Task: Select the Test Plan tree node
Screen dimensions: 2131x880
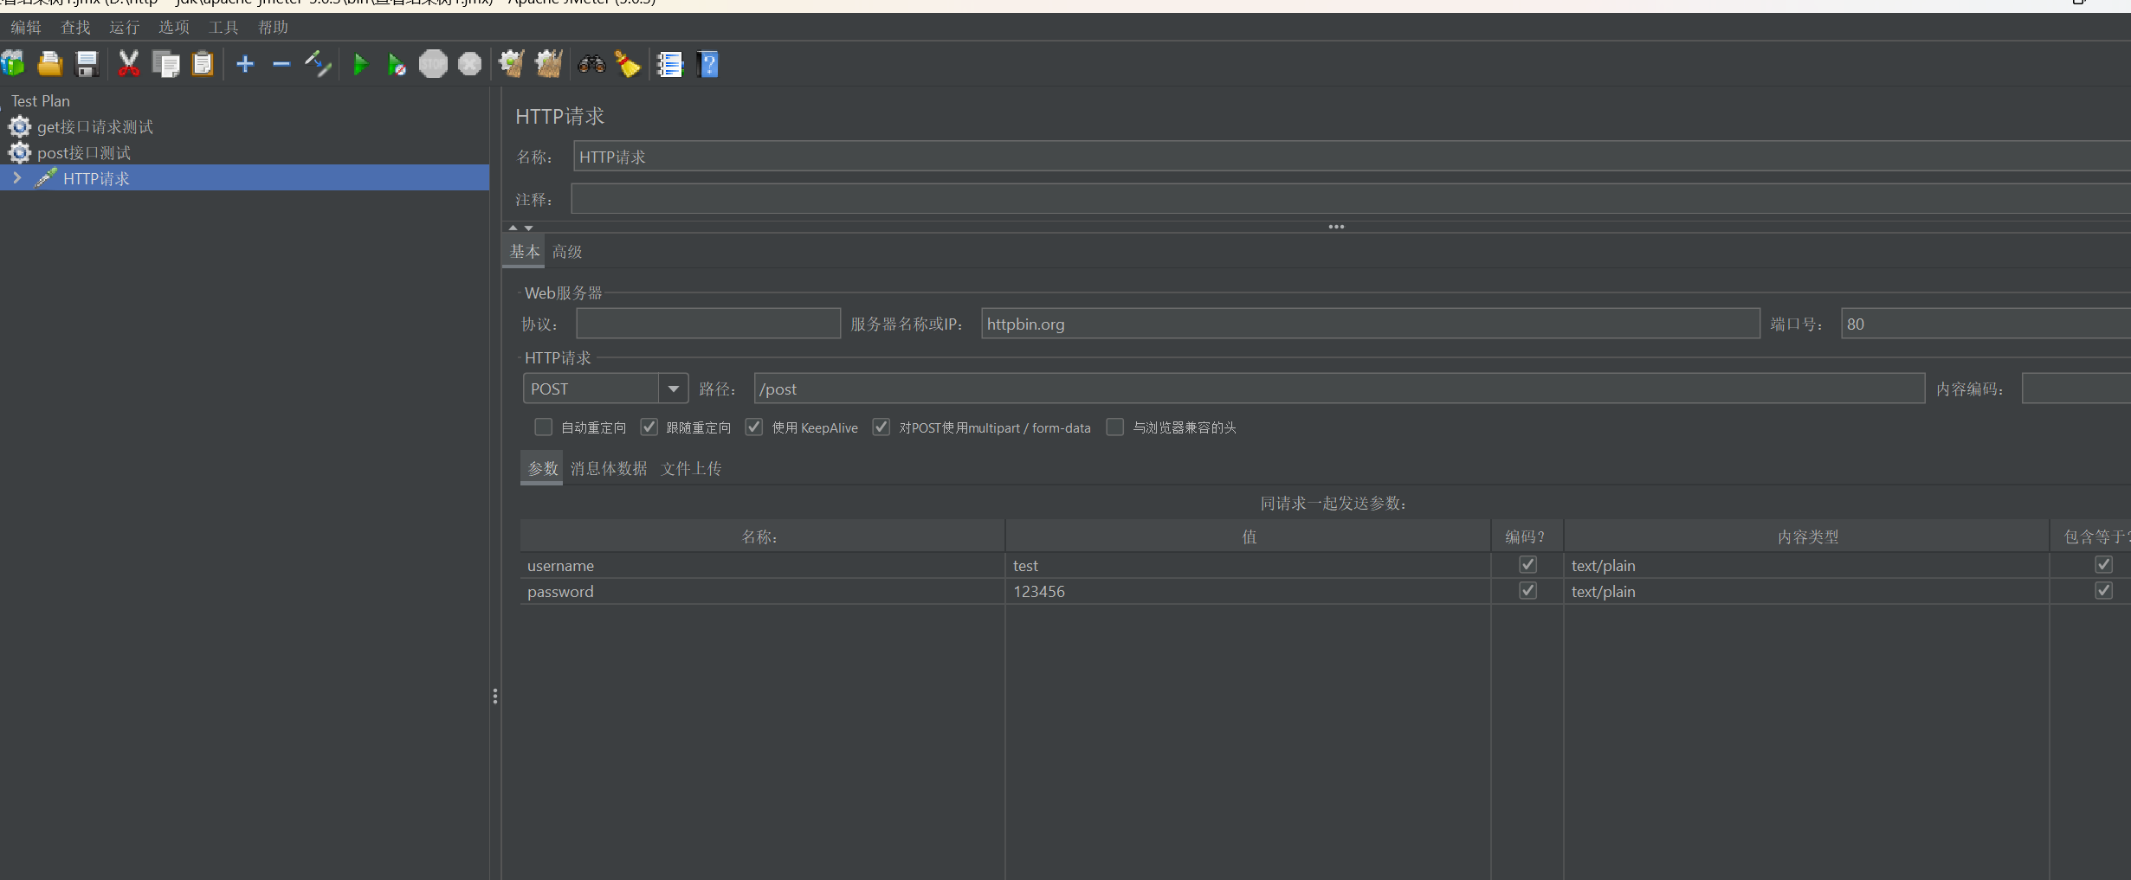Action: (41, 101)
